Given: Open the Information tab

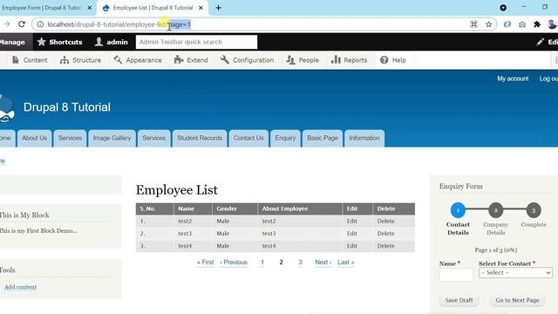Looking at the screenshot, I should point(364,138).
